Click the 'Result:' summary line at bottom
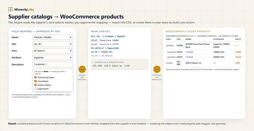Image resolution: width=254 pixels, height=131 pixels. (117, 124)
